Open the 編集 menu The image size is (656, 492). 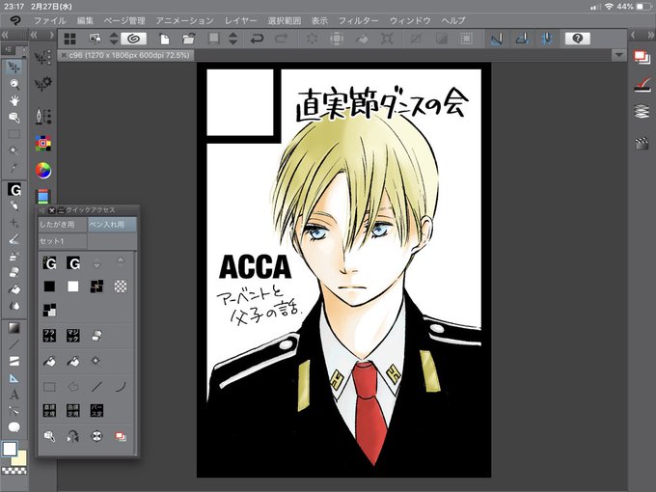tap(85, 20)
